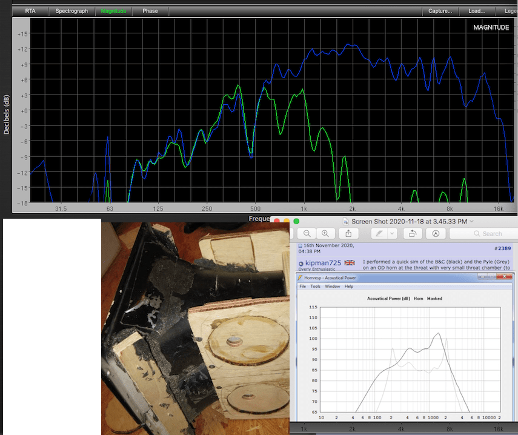The height and width of the screenshot is (435, 518).
Task: Expand the Screen Shot title dropdown chevron
Action: point(472,221)
